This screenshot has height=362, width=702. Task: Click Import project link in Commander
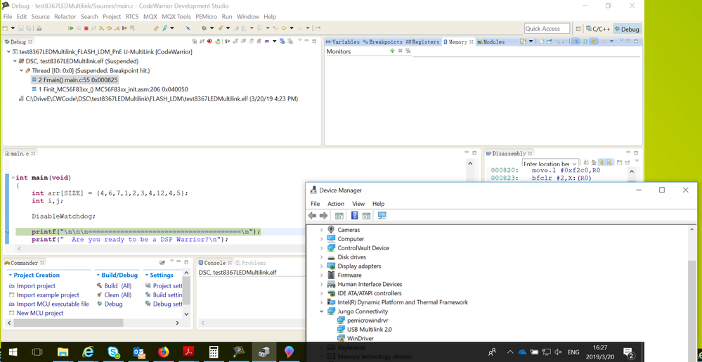(36, 286)
